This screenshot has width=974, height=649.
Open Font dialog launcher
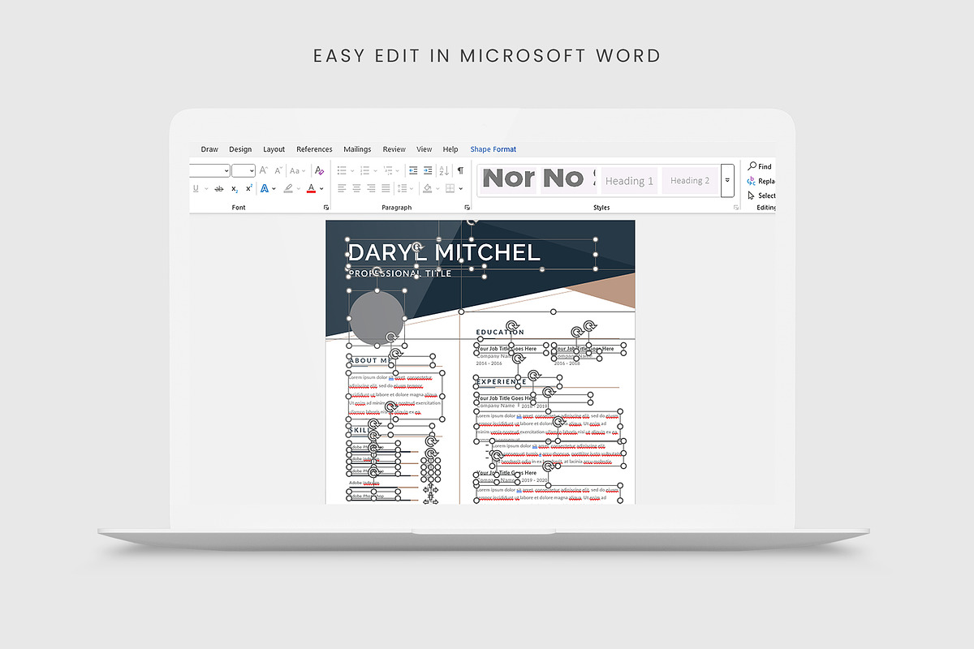[x=326, y=208]
